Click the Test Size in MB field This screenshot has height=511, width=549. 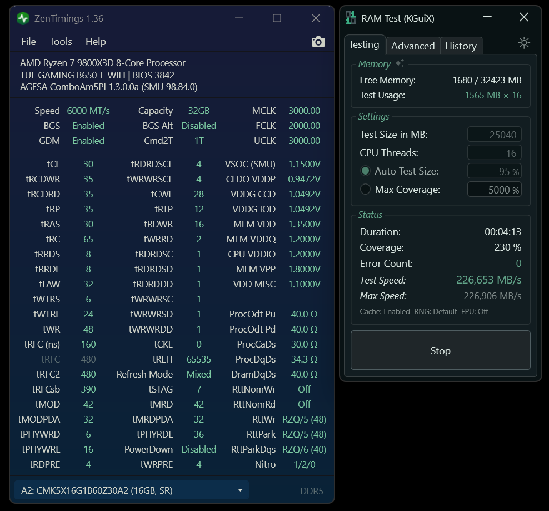(495, 135)
